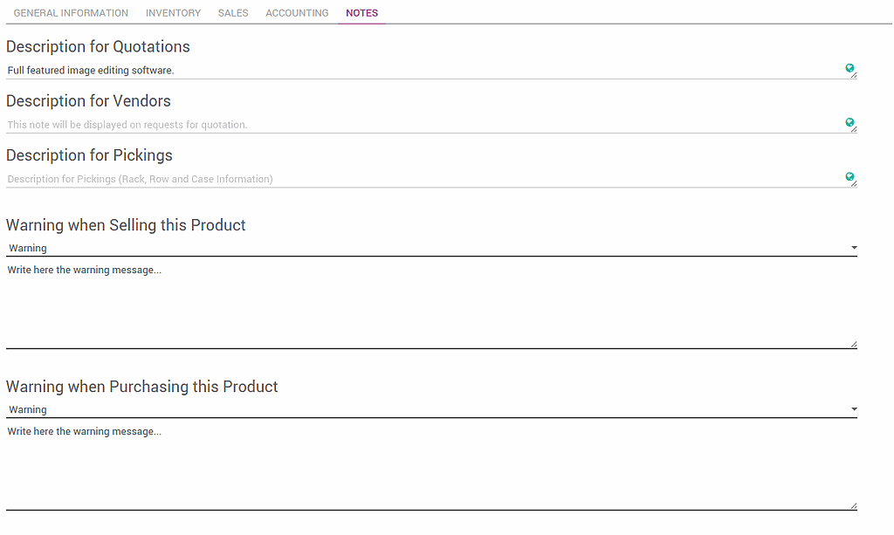Click resize grip of selling warning message box
This screenshot has width=894, height=535.
click(x=854, y=345)
